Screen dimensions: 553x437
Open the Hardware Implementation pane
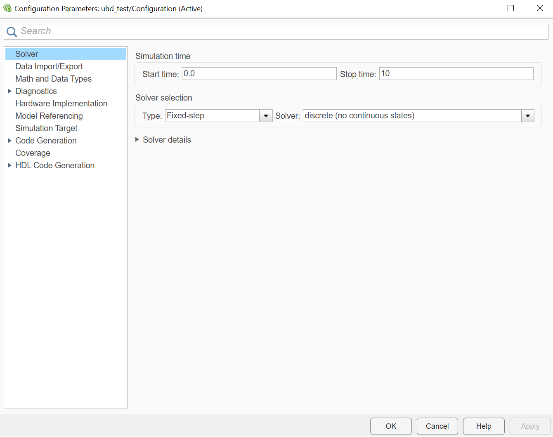(61, 103)
